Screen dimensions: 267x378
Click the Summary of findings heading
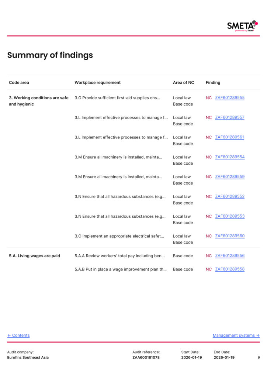click(50, 55)
